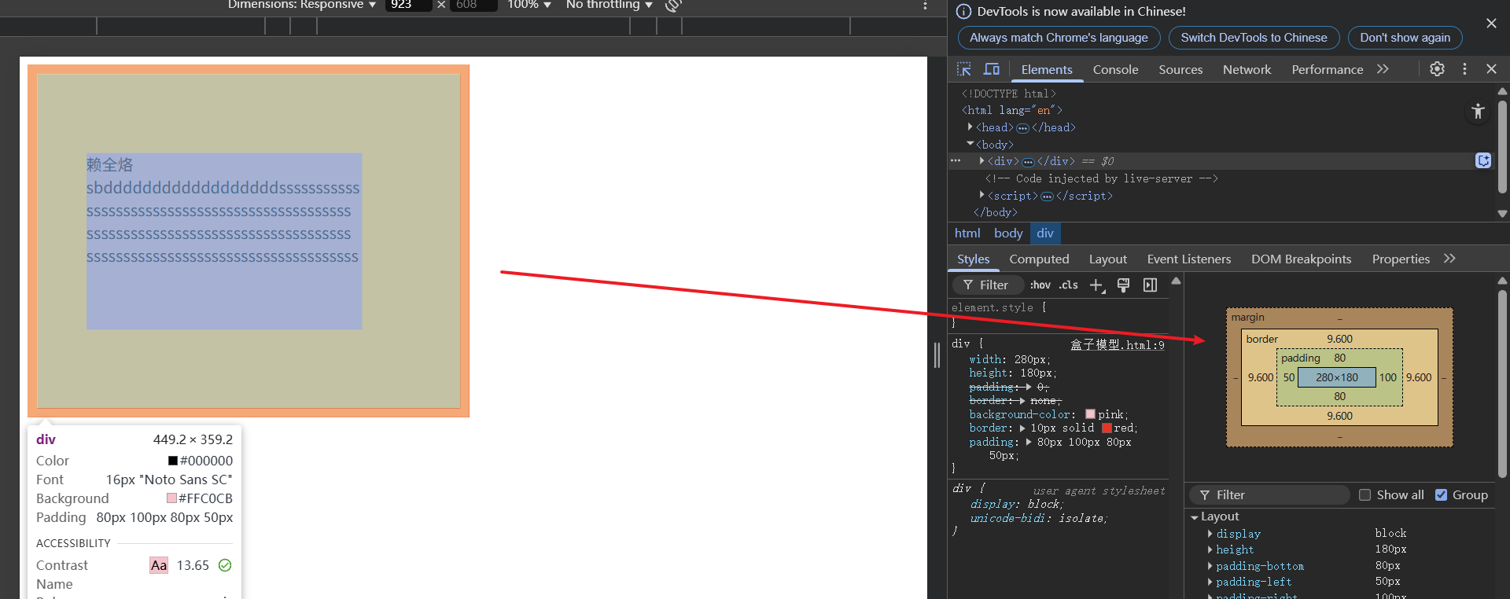Click the red border color swatch
Viewport: 1510px width, 599px height.
click(1107, 428)
